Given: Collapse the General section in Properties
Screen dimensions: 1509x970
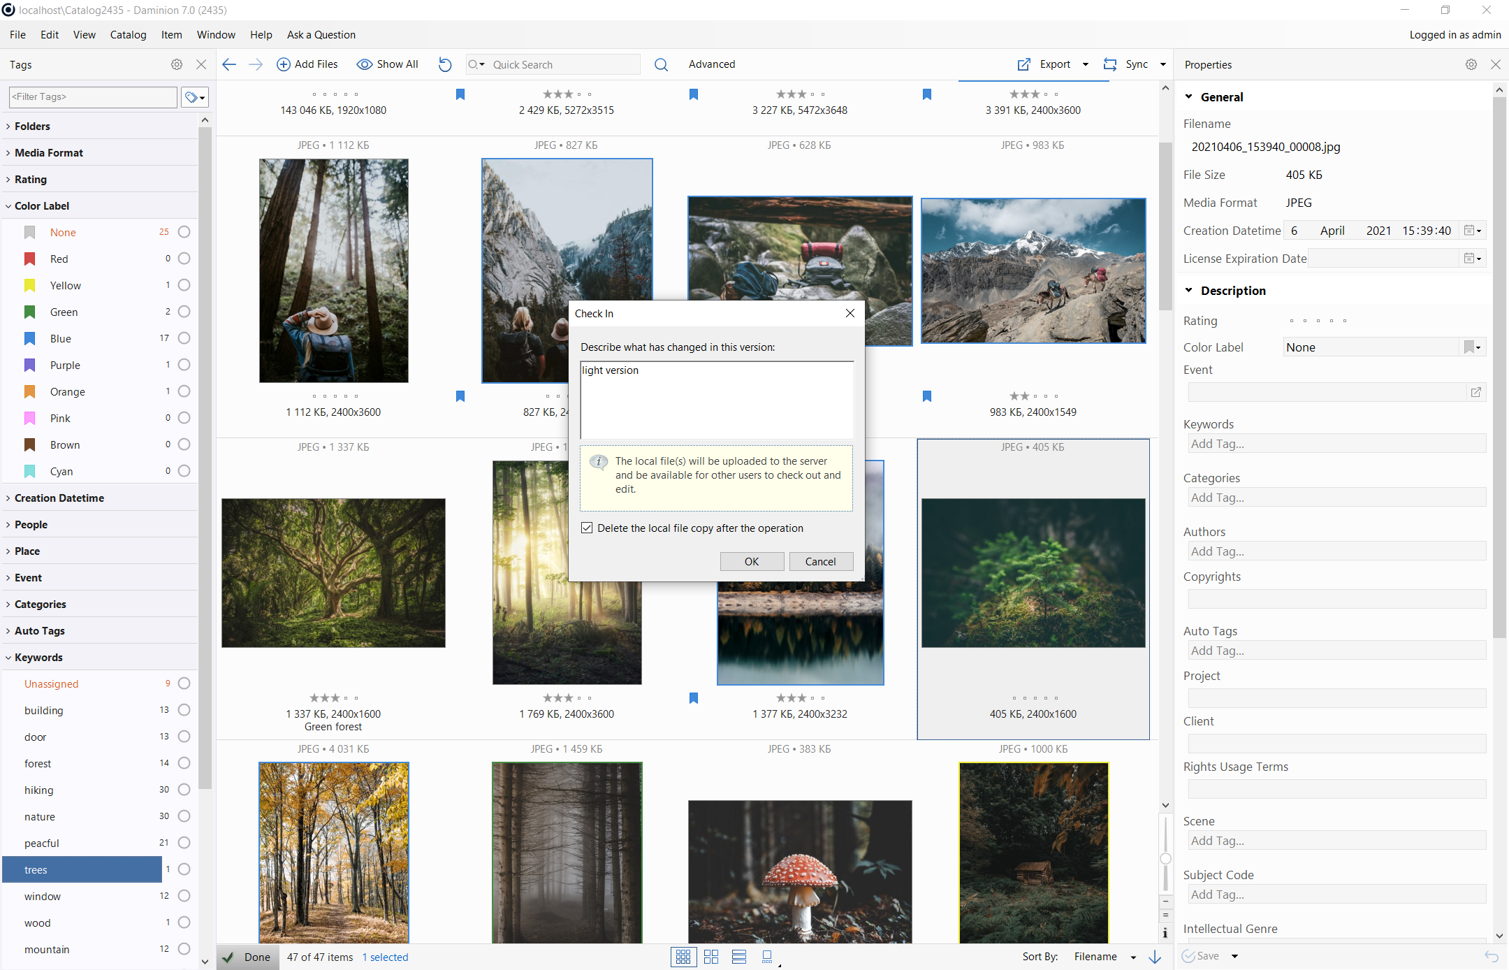Looking at the screenshot, I should (1189, 97).
